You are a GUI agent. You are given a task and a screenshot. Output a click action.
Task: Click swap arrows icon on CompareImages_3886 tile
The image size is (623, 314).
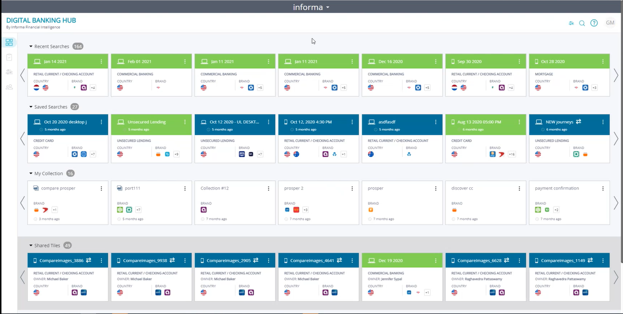click(x=89, y=260)
